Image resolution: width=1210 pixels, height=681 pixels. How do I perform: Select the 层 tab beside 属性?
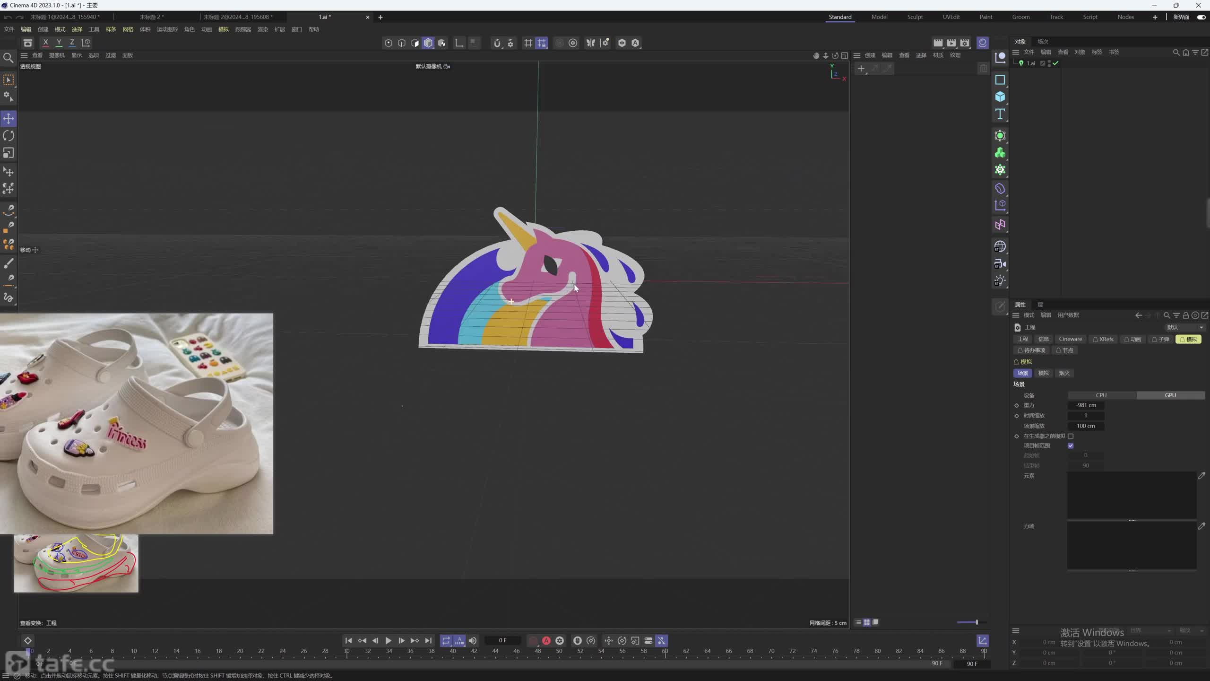(x=1040, y=305)
